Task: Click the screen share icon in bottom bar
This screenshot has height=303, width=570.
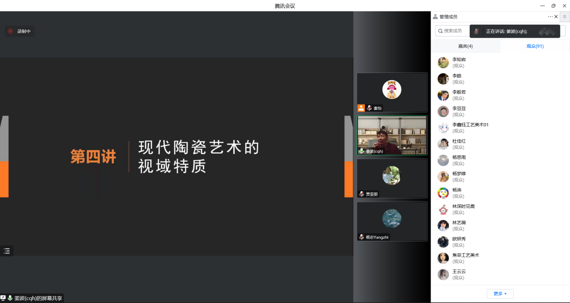Action: [3, 298]
